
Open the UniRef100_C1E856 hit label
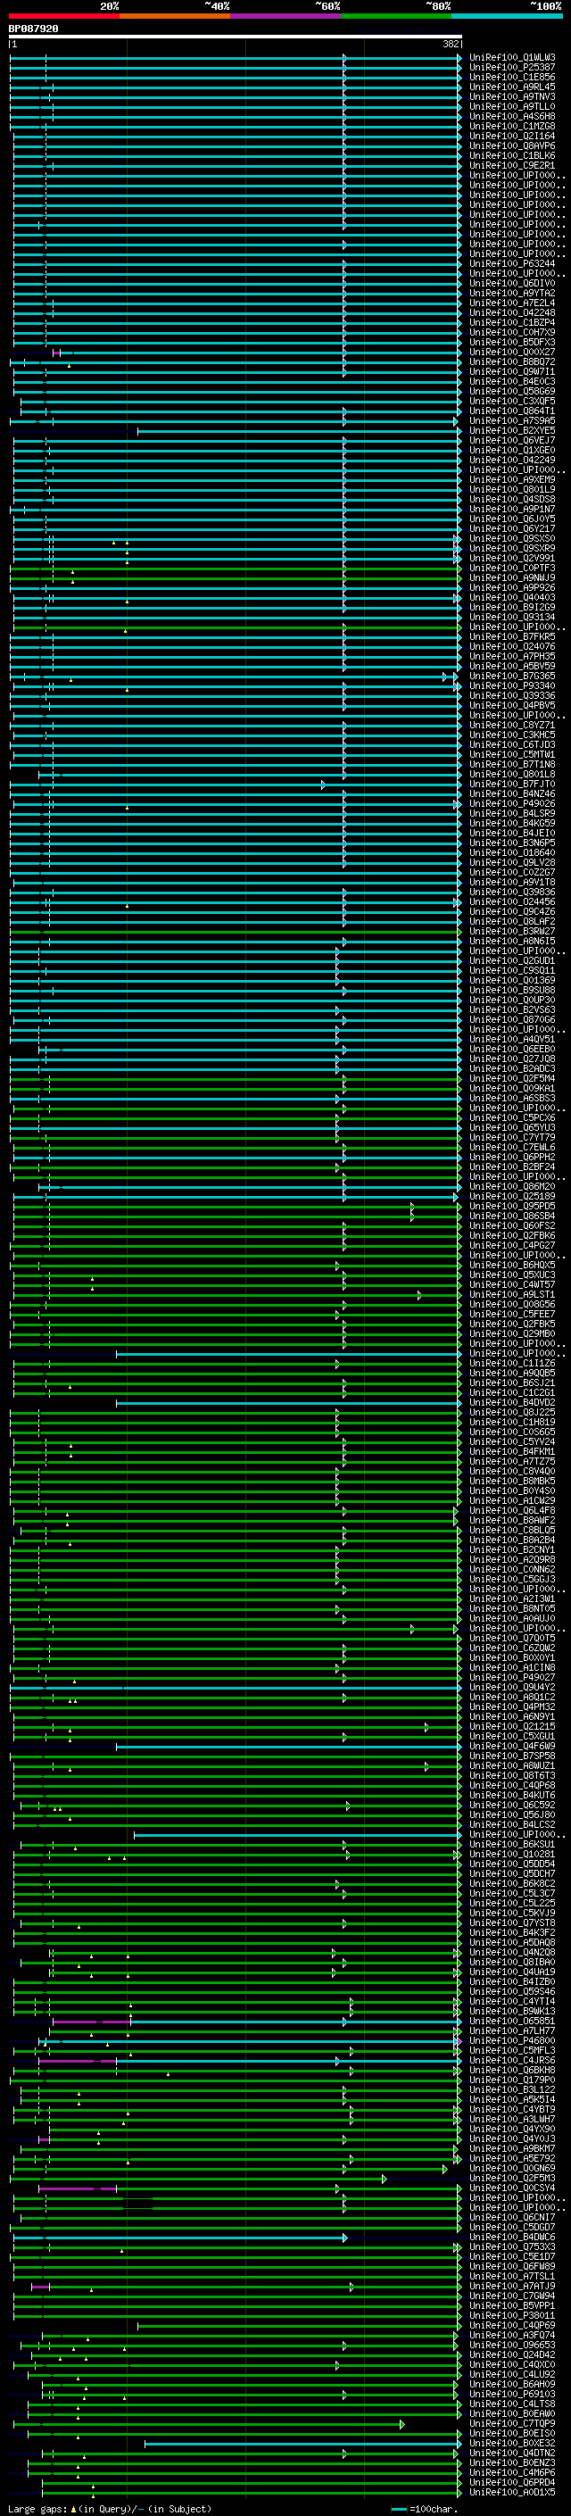(512, 77)
